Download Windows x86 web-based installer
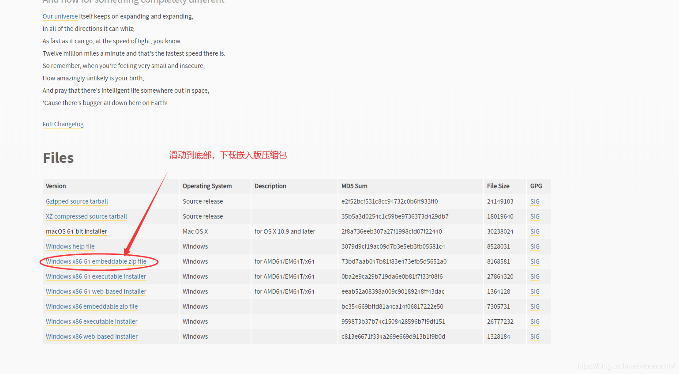The height and width of the screenshot is (374, 679). (92, 336)
